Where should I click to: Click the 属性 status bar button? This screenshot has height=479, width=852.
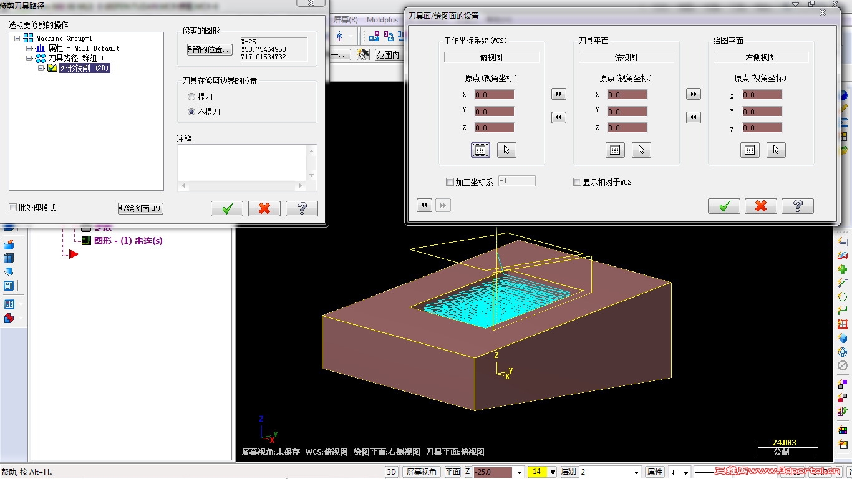coord(654,472)
